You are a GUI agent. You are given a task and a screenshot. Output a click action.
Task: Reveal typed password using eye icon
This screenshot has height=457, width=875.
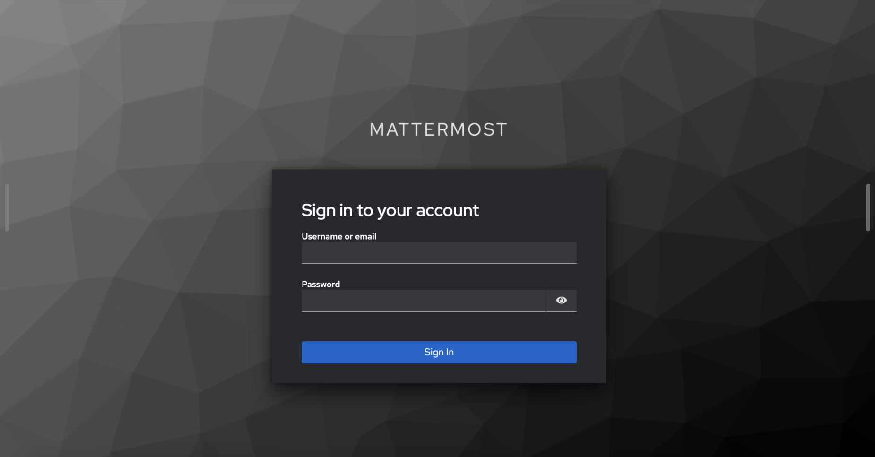pos(561,301)
